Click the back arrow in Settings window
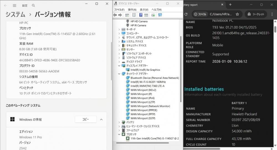Screen dimensions: 277x150 point(6,6)
